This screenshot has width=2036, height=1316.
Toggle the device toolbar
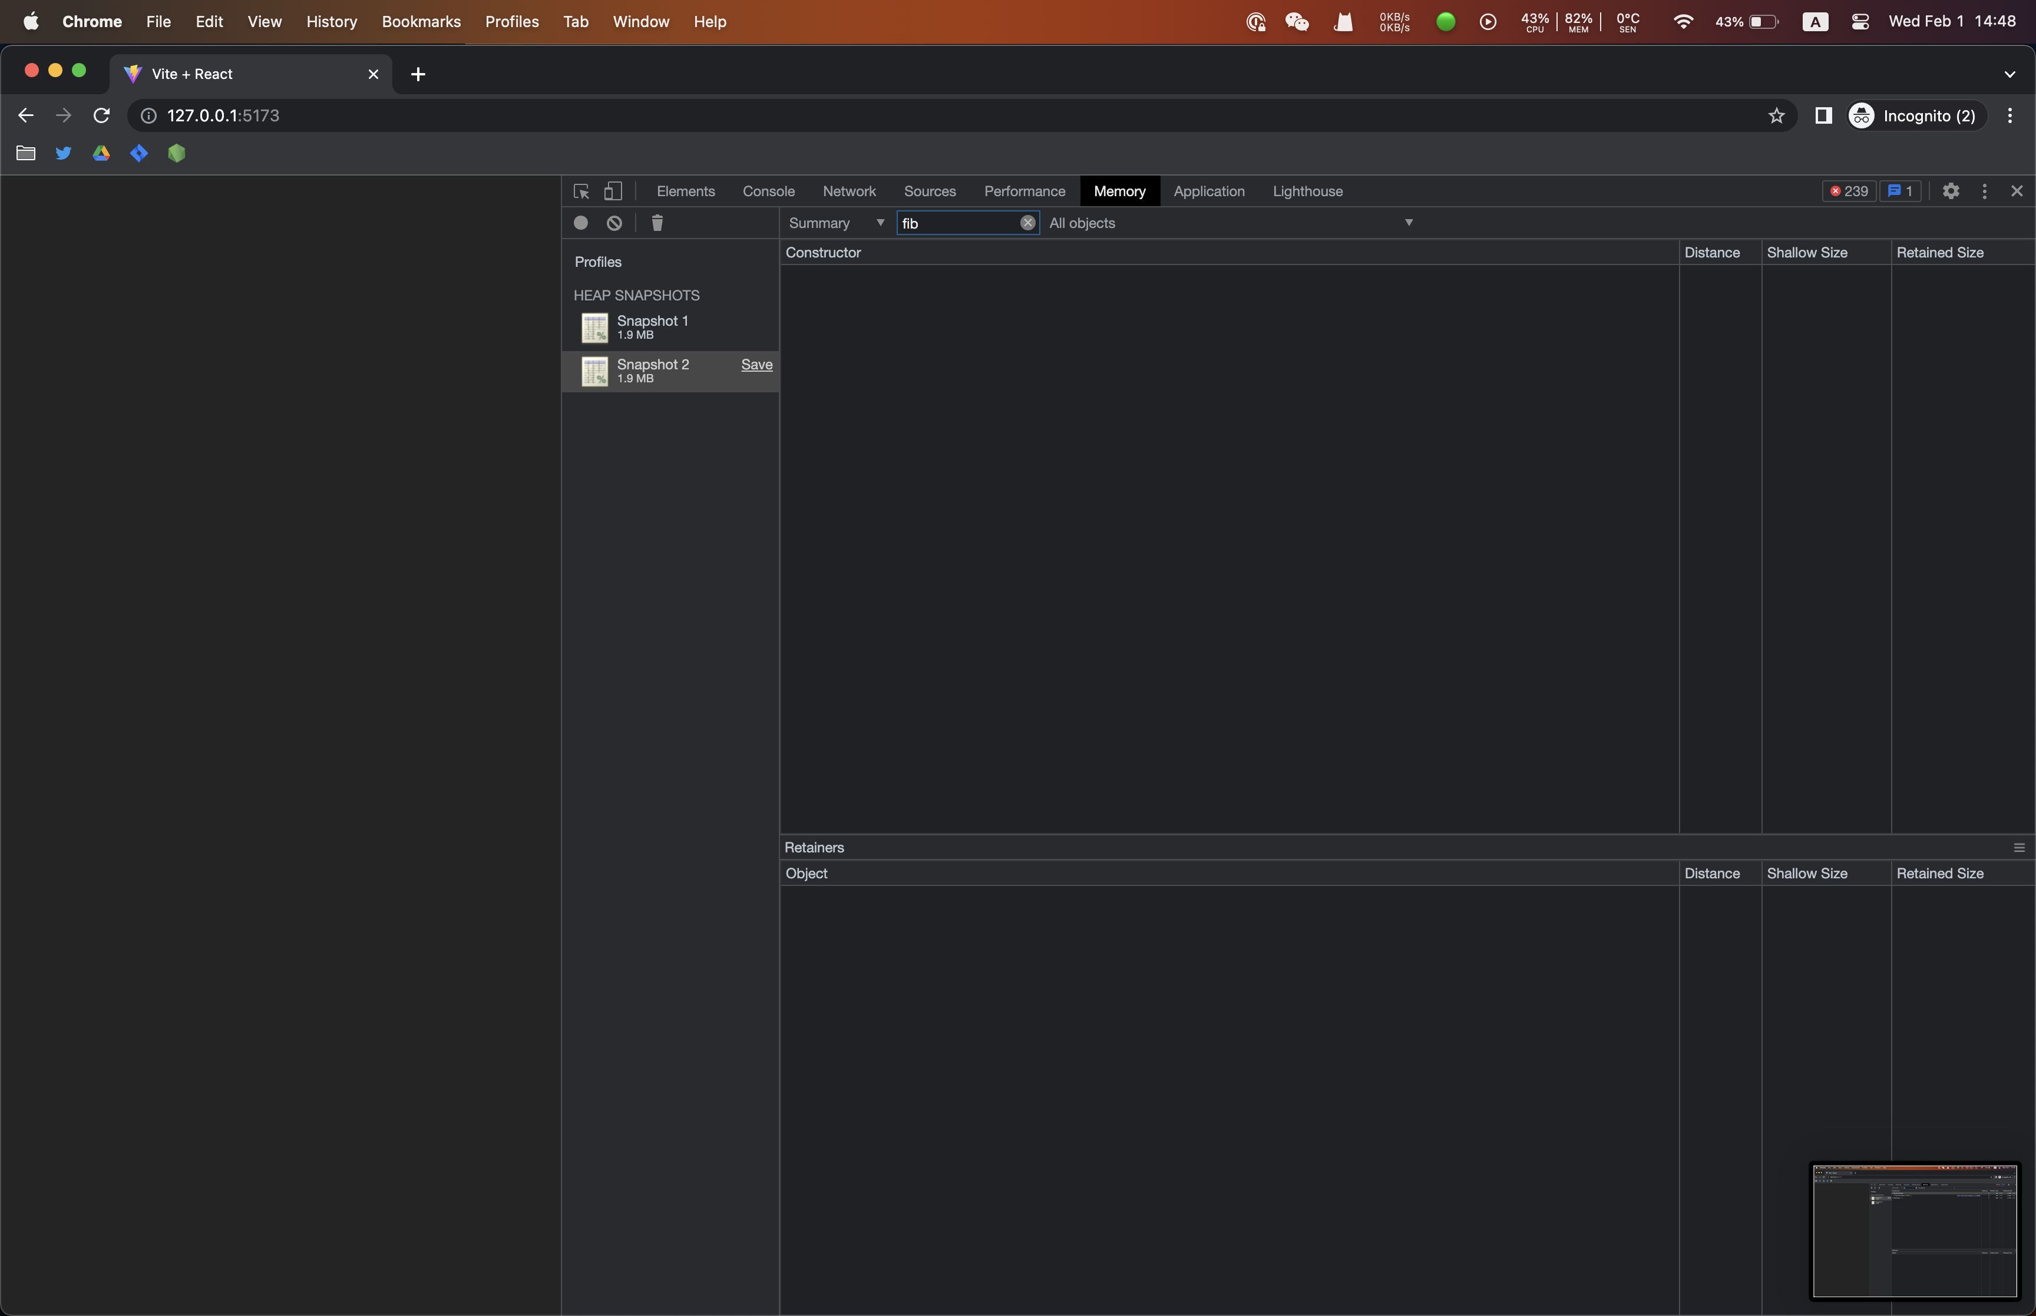pyautogui.click(x=613, y=190)
